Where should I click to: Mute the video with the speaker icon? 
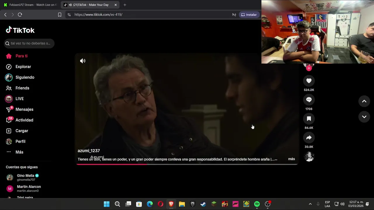tap(83, 61)
